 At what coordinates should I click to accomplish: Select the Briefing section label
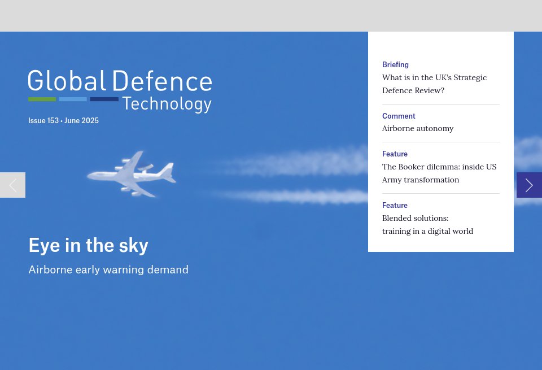395,64
